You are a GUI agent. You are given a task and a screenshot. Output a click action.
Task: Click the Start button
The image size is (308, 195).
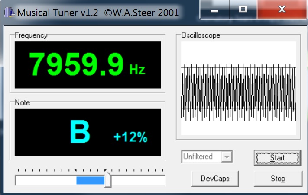[277, 158]
